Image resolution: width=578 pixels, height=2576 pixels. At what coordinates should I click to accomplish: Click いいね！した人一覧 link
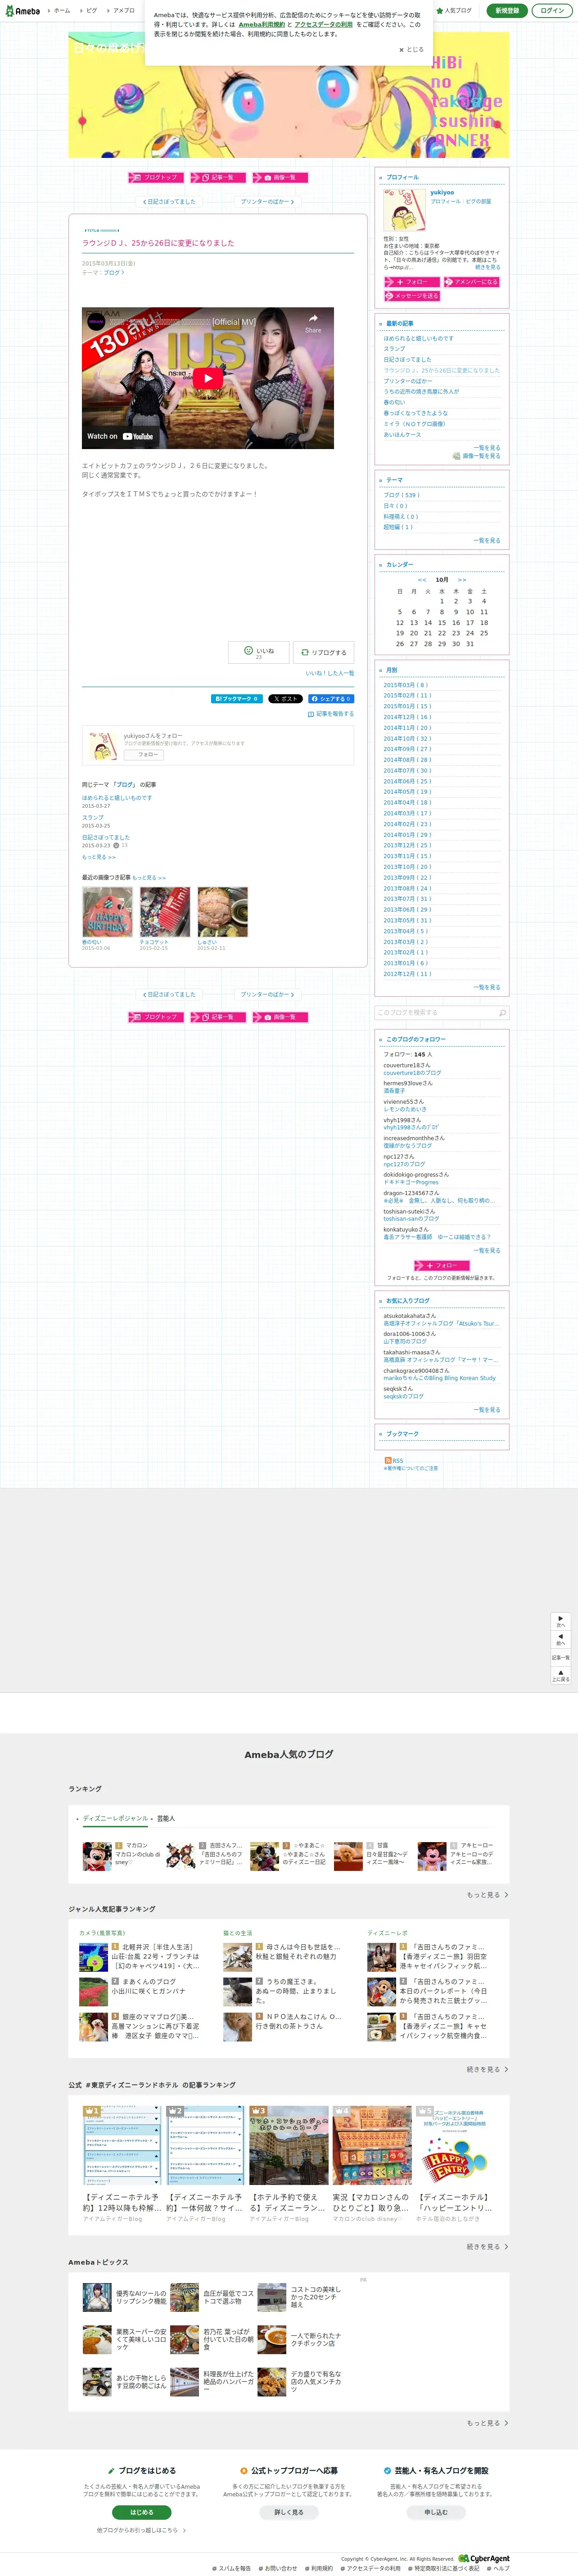pos(330,673)
